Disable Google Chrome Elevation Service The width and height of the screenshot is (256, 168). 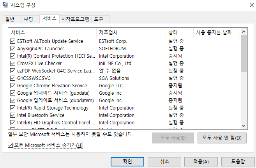click(13, 85)
